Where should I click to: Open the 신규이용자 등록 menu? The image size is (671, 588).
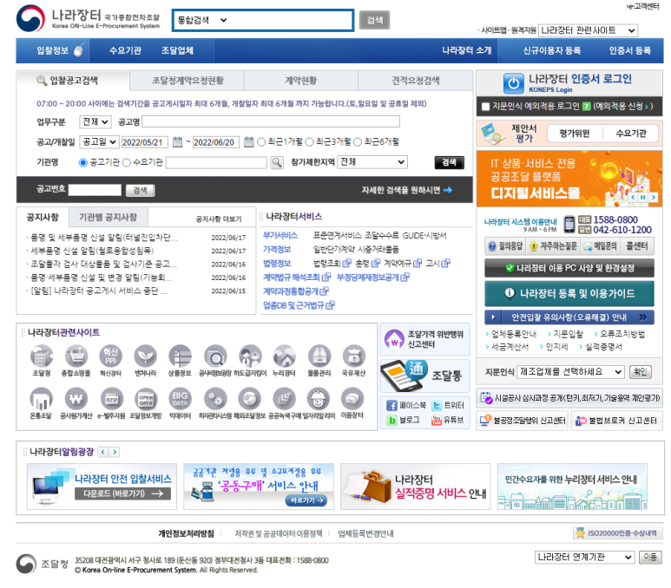[x=551, y=50]
